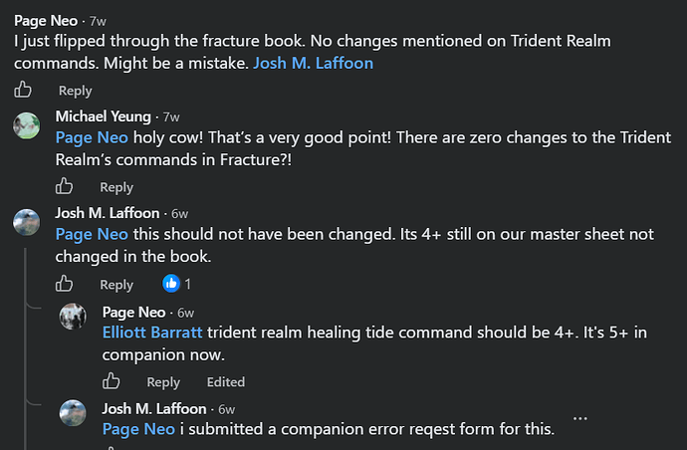Screen dimensions: 687x450
Task: Open tagged Josh M. Laffoon mention link
Action: [314, 63]
